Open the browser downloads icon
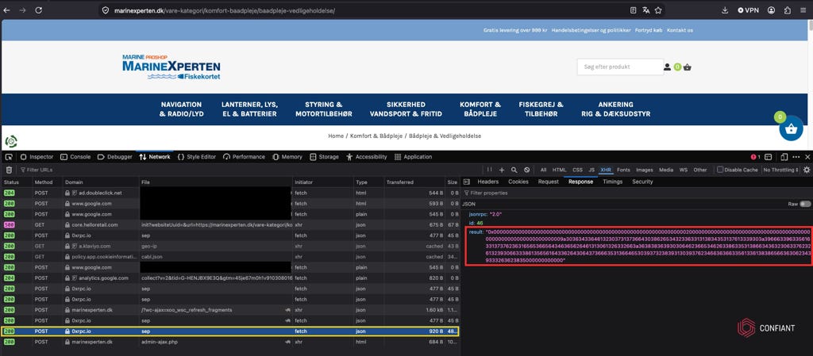 [x=725, y=10]
